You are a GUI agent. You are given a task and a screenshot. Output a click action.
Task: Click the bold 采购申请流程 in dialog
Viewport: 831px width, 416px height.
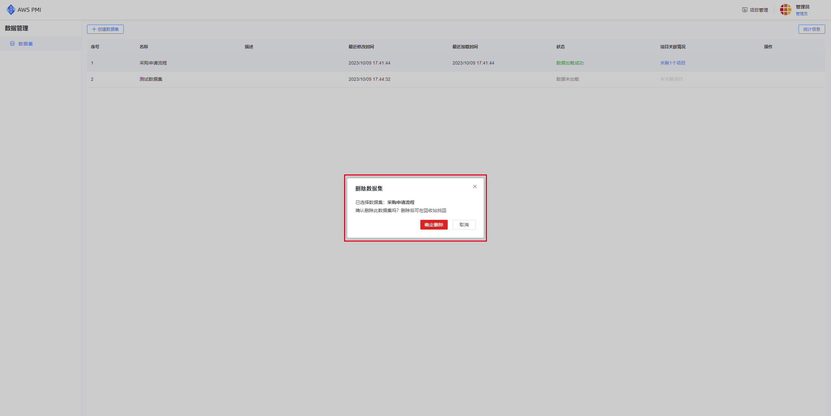401,202
